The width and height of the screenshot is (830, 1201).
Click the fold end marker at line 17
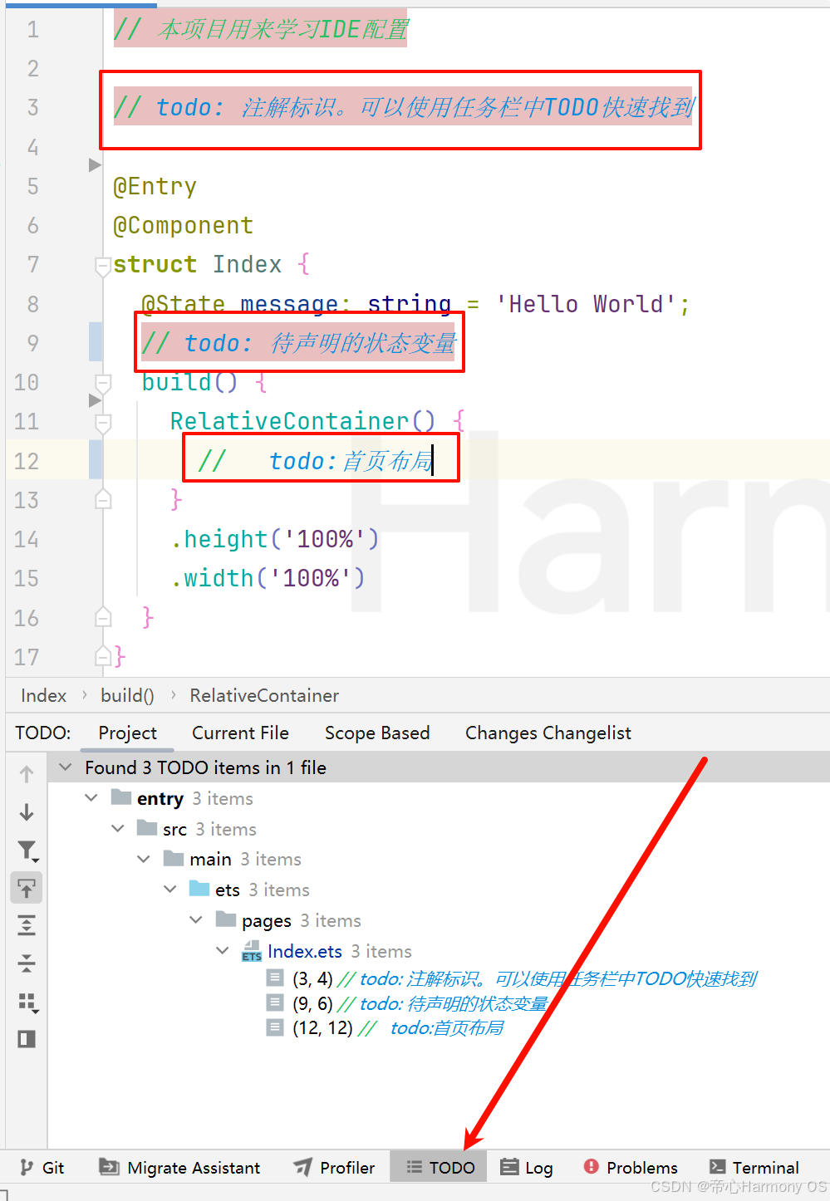coord(103,656)
